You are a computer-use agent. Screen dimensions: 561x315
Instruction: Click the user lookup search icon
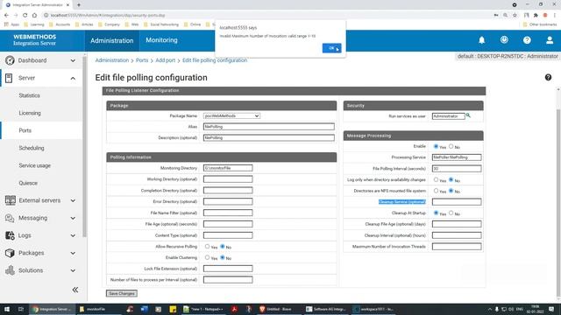click(468, 115)
